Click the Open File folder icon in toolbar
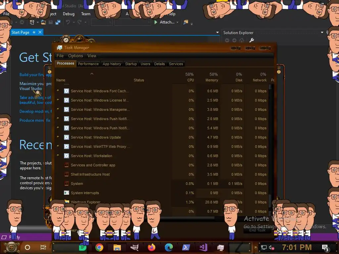339x254 pixels. coord(43,22)
